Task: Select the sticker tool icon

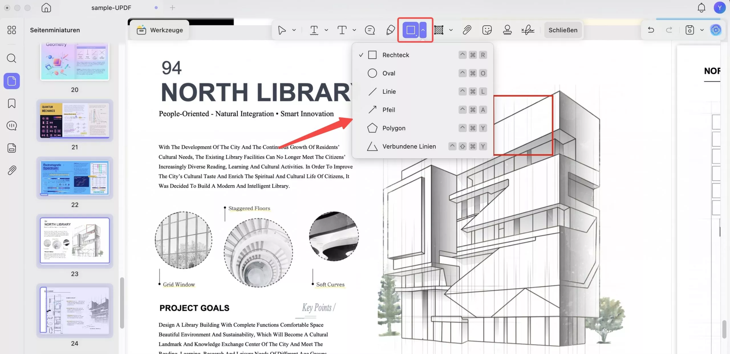Action: point(487,30)
